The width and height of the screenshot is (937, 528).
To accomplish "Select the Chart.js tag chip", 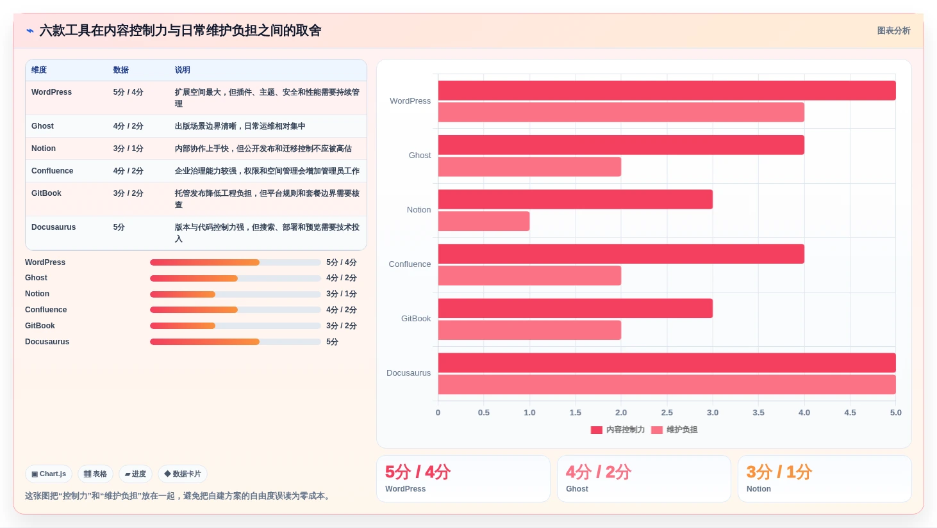I will pyautogui.click(x=49, y=474).
